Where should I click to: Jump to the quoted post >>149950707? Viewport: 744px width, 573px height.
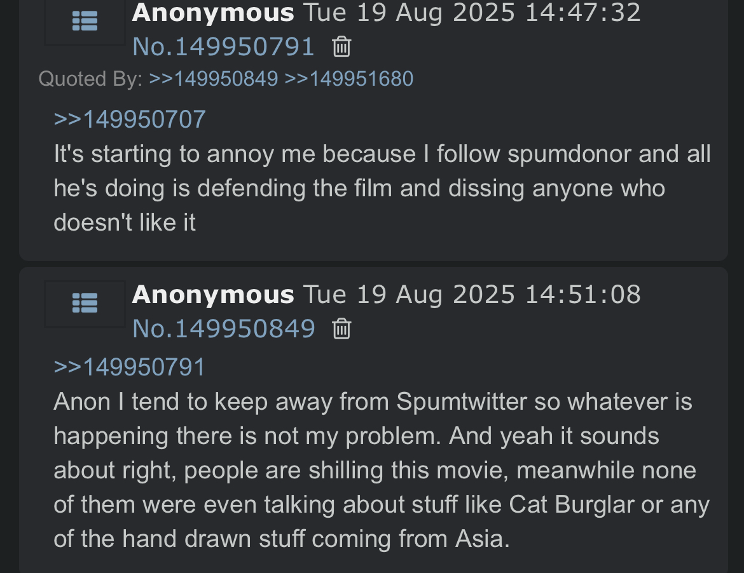coord(130,119)
